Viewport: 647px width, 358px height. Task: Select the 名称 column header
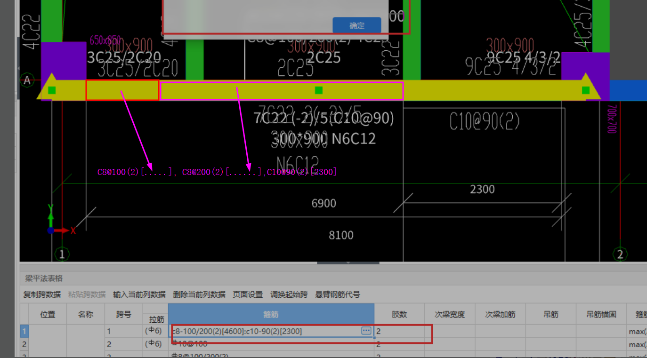pyautogui.click(x=86, y=314)
